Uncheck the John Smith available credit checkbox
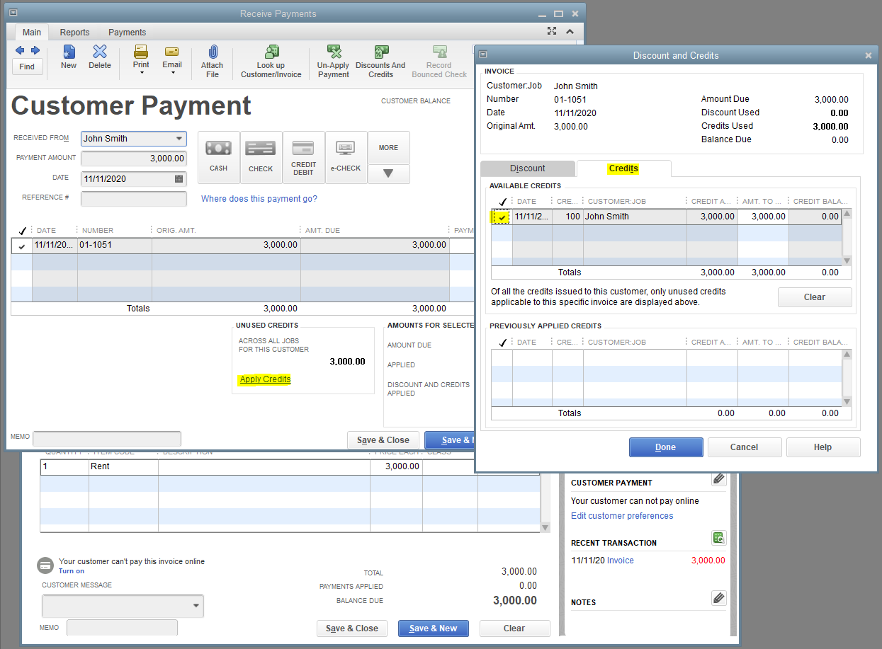Viewport: 882px width, 649px height. pyautogui.click(x=502, y=217)
